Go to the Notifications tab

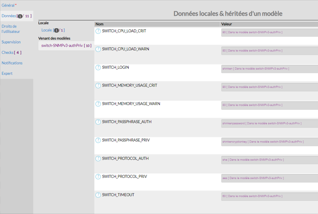click(12, 63)
